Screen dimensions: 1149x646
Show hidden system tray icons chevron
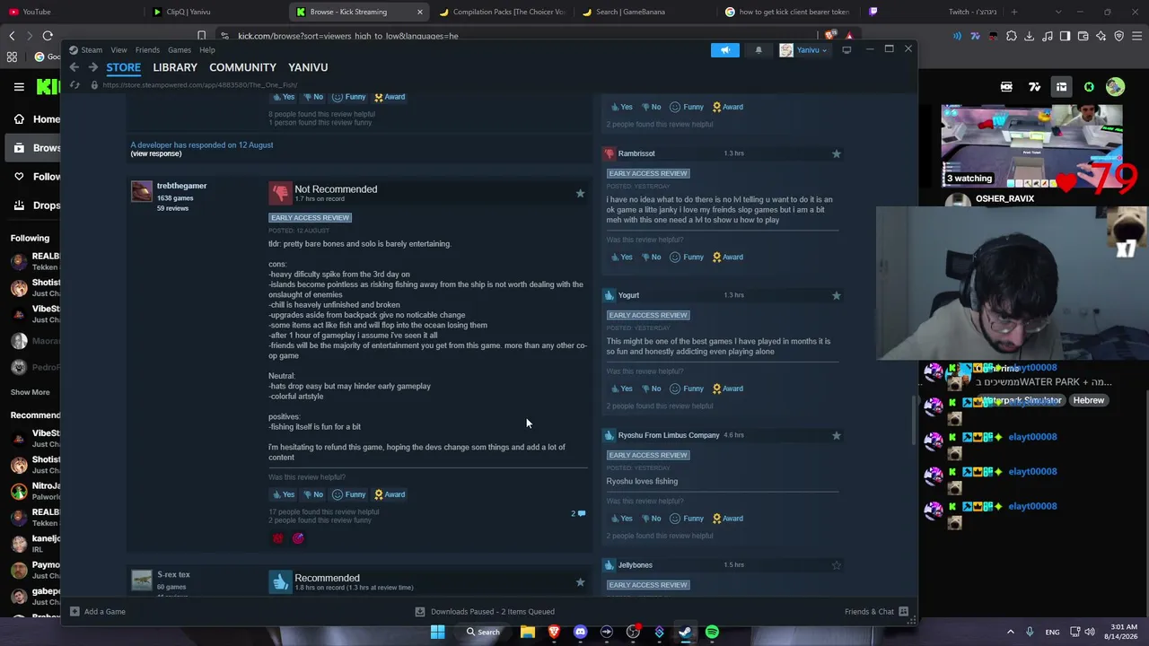pyautogui.click(x=1010, y=632)
